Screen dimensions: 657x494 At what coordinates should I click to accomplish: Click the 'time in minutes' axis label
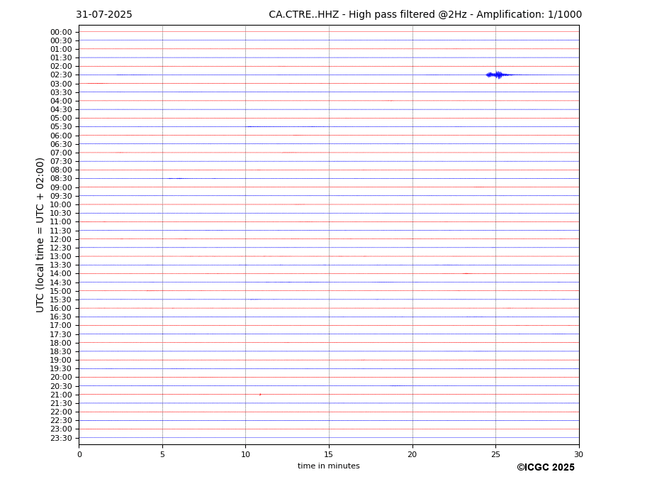329,466
